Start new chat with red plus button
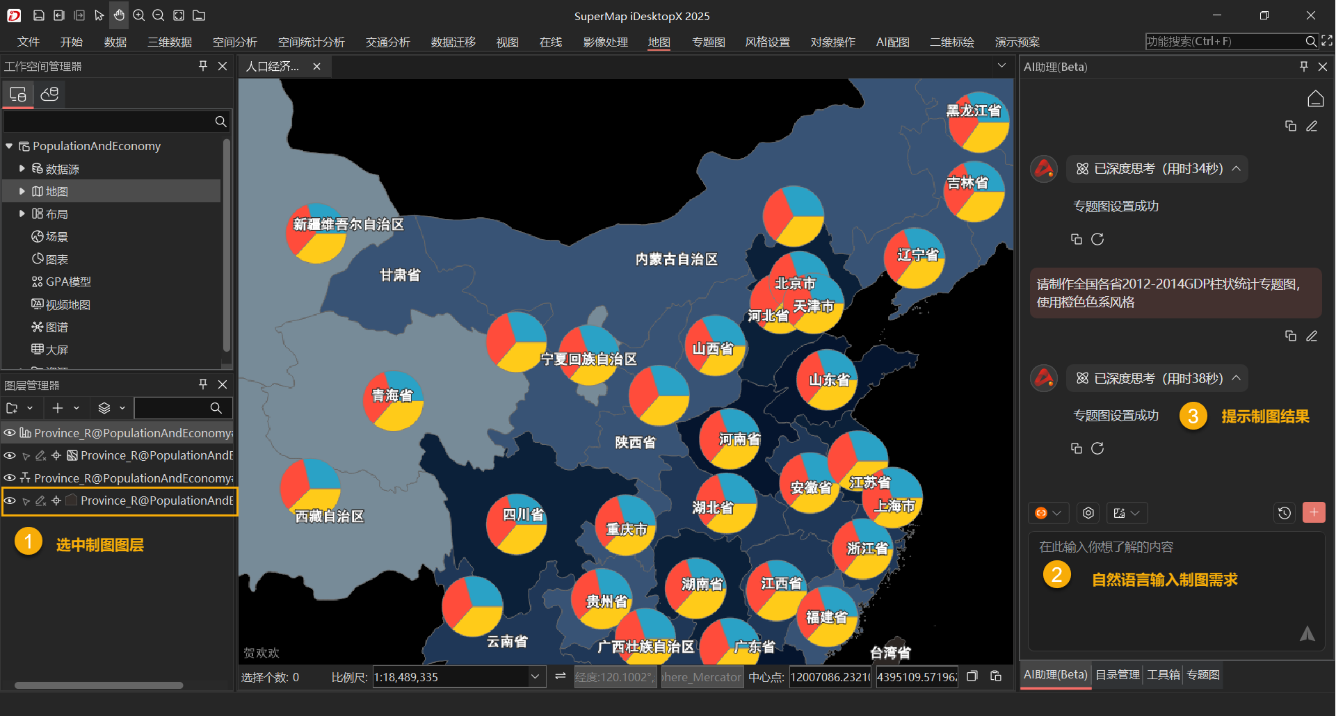This screenshot has height=716, width=1336. 1314,513
